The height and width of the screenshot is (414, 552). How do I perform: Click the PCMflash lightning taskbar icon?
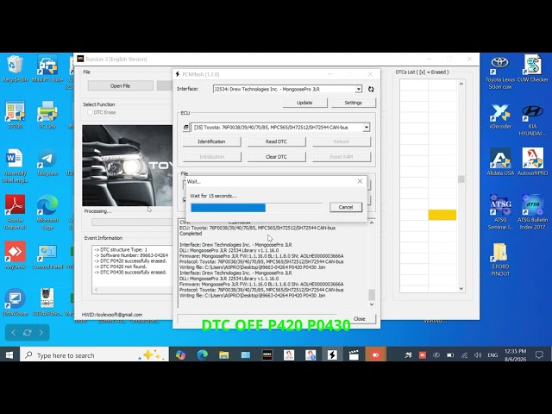pos(332,354)
